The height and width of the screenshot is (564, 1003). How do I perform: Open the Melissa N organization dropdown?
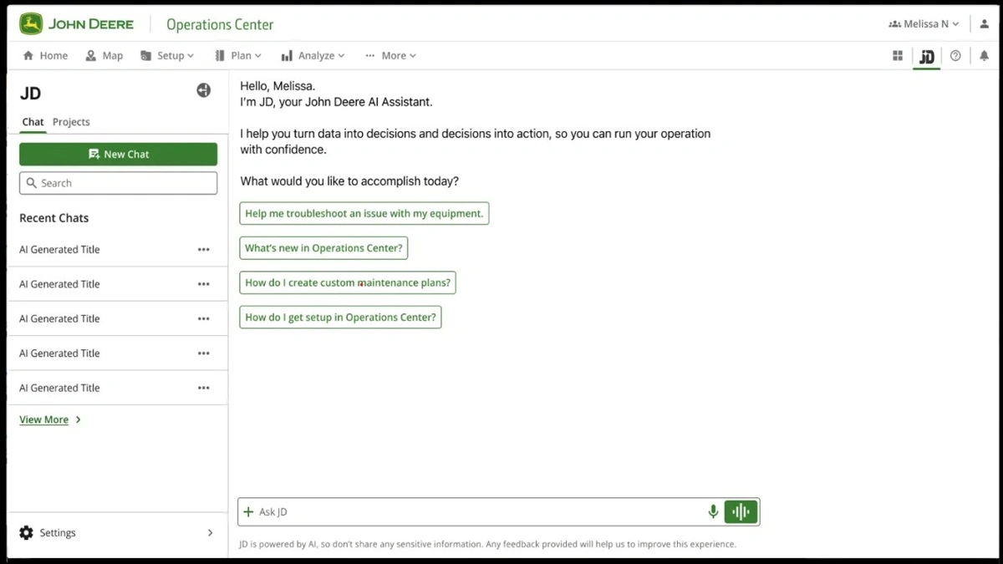click(924, 24)
